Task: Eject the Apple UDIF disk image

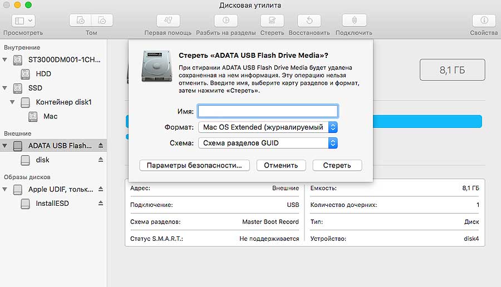Action: click(101, 189)
